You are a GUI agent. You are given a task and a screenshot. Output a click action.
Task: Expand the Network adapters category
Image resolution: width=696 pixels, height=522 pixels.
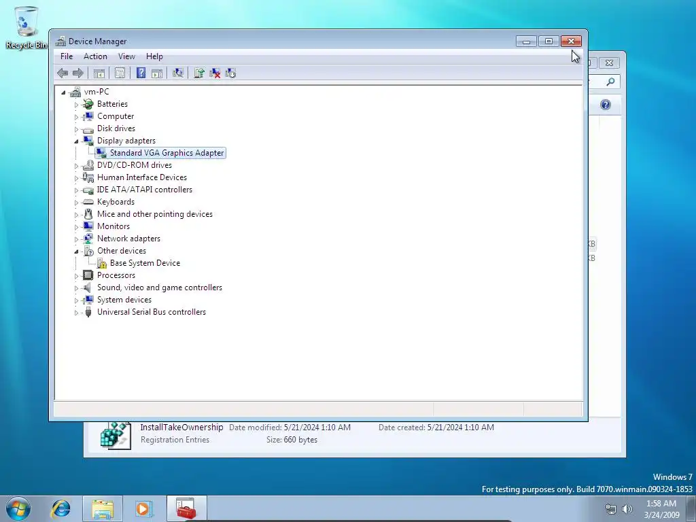76,239
